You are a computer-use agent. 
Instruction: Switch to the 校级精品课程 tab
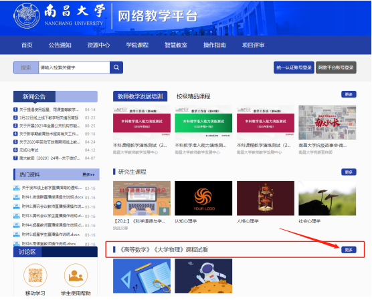click(193, 96)
